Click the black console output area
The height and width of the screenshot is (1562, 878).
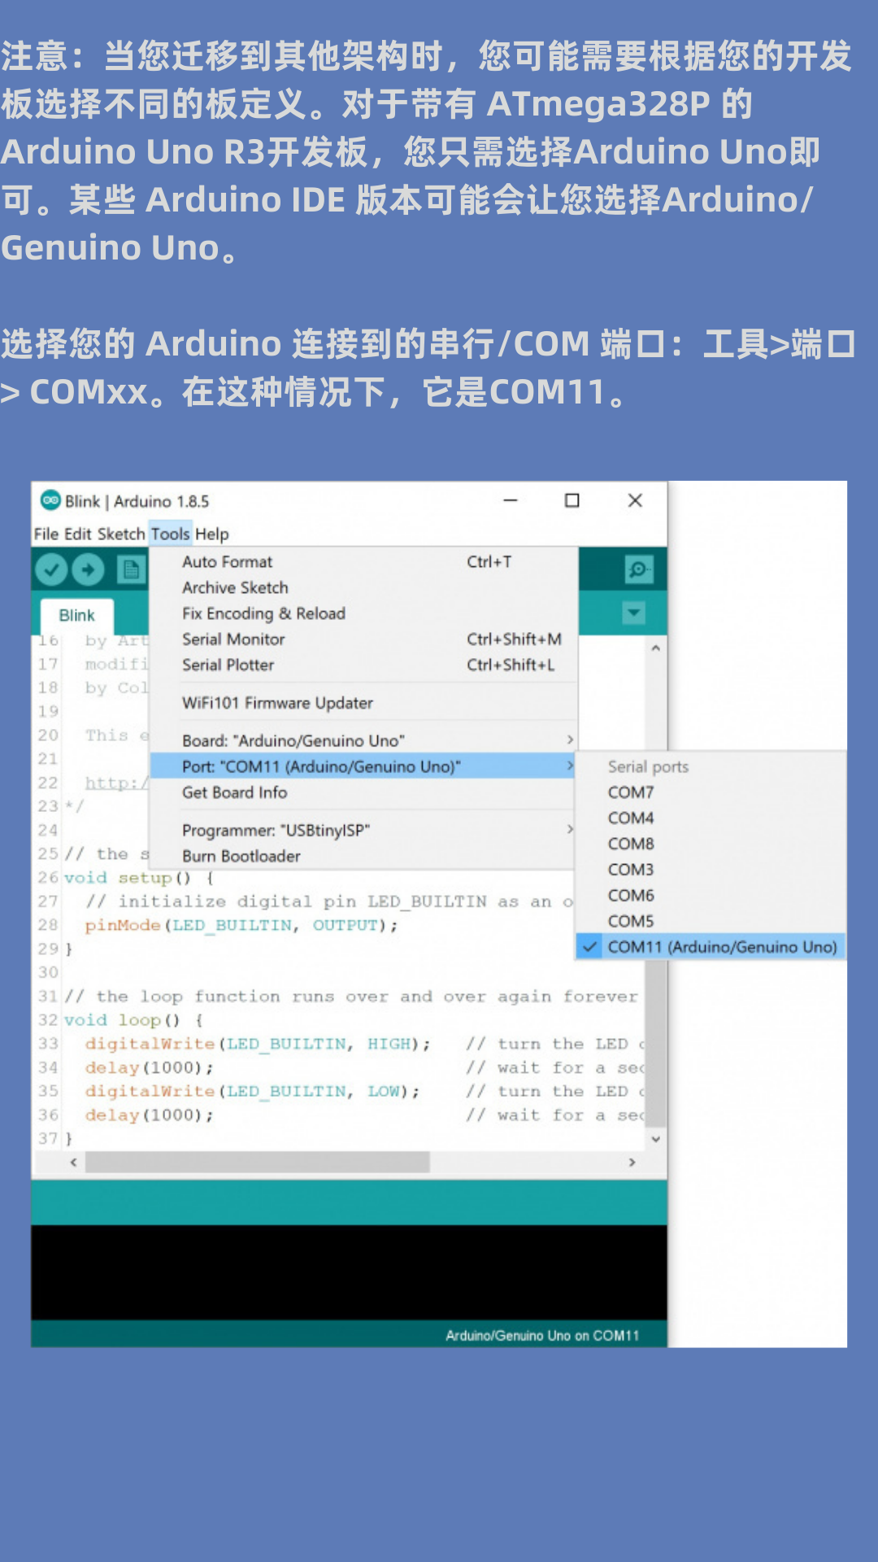pos(349,1272)
